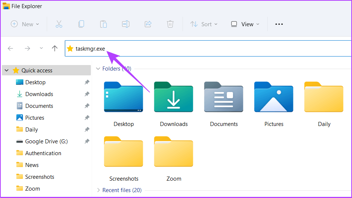Viewport: 352px width, 198px height.
Task: Open See more three-dots menu
Action: [x=279, y=24]
